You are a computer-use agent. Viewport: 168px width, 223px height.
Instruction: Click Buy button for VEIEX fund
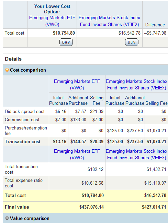point(132,42)
